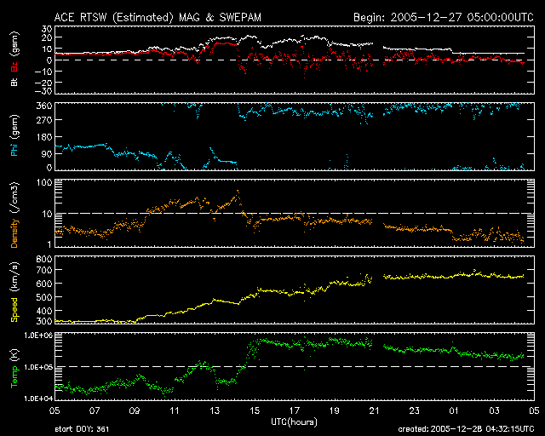Click the '19' hour tick label
The image size is (545, 436).
(335, 410)
